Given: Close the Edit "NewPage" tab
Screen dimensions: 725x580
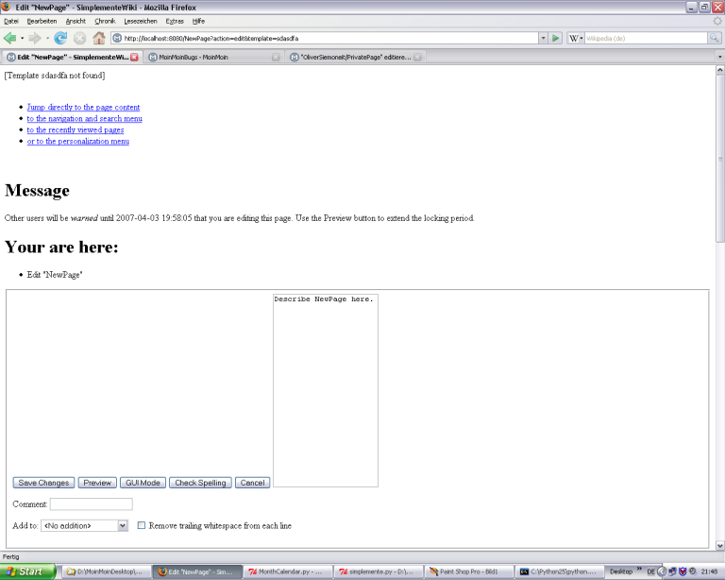Looking at the screenshot, I should coord(135,58).
